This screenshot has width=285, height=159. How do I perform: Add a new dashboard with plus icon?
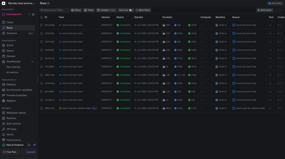tap(32, 62)
